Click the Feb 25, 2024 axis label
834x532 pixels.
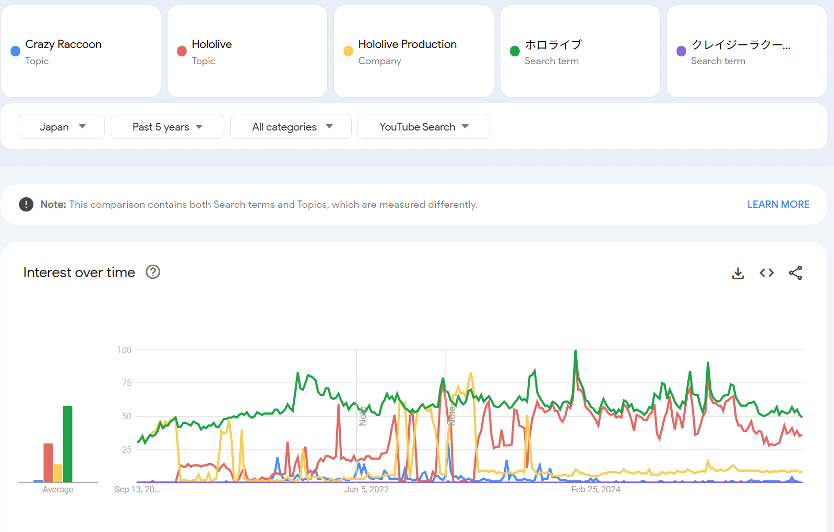pos(596,489)
